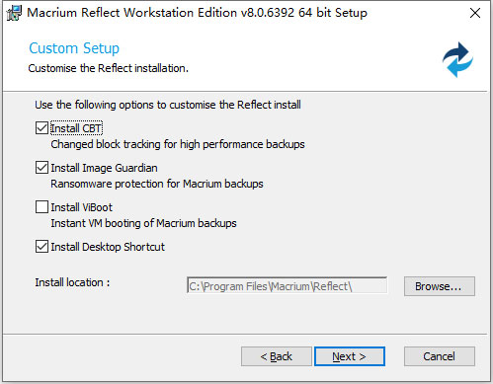Enable the Install ViBoot checkbox
Image resolution: width=493 pixels, height=384 pixels.
click(41, 207)
